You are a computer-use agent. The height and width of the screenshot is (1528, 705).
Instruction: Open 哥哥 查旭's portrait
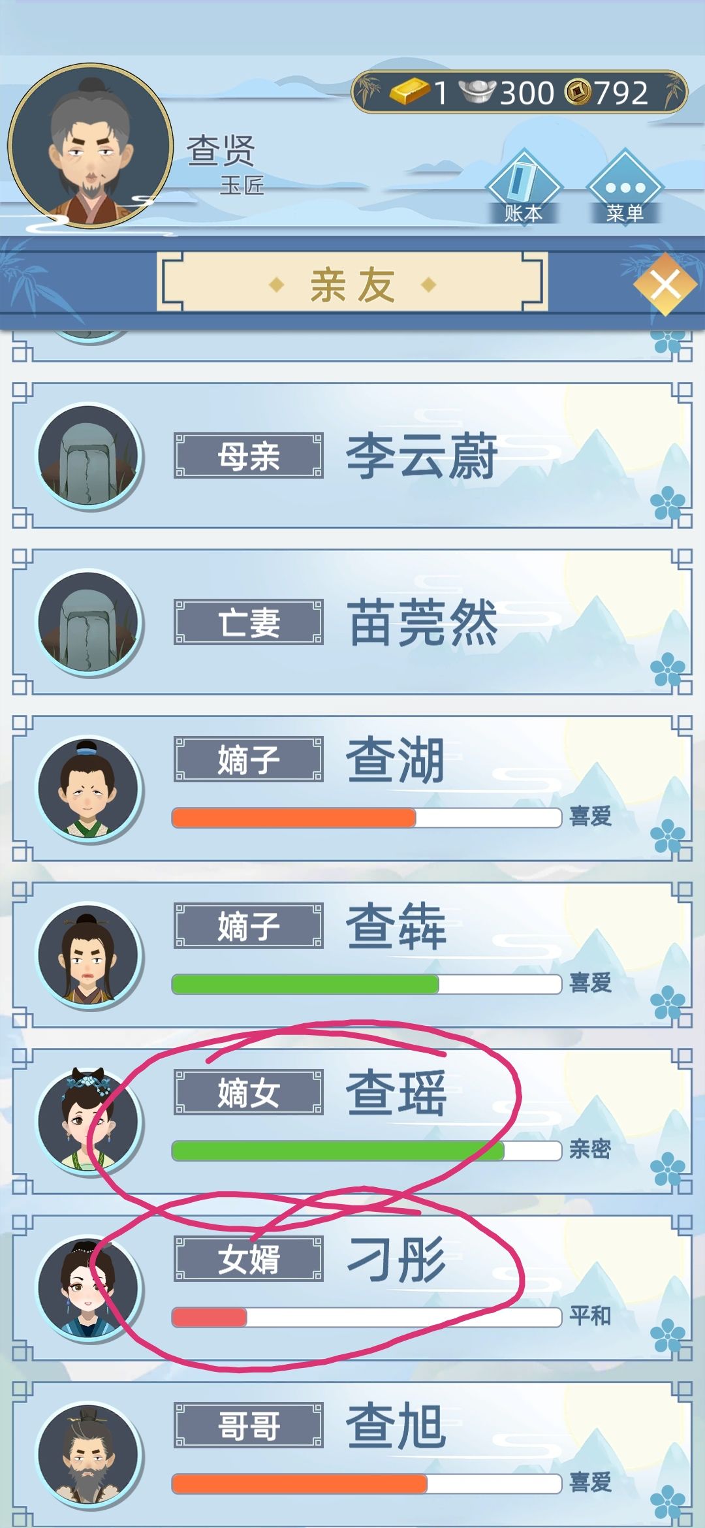tap(89, 1455)
